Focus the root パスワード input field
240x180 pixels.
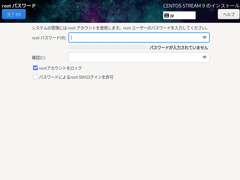[x=139, y=37]
